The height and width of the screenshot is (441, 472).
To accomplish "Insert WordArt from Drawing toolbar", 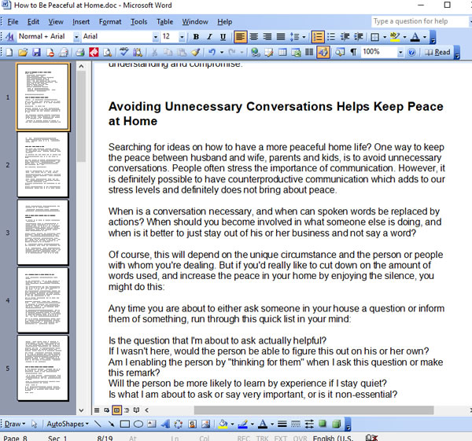I will point(165,424).
